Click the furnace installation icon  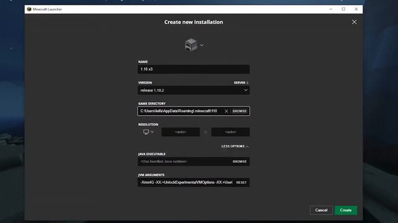[191, 45]
